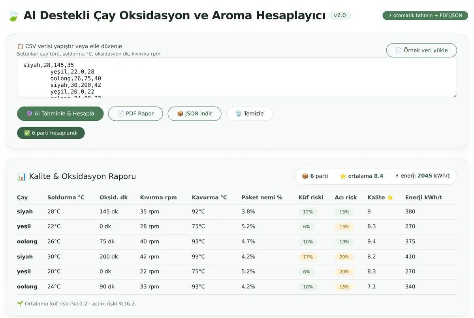Click the Enerji kWh/t column header
The width and height of the screenshot is (474, 318).
pyautogui.click(x=423, y=197)
